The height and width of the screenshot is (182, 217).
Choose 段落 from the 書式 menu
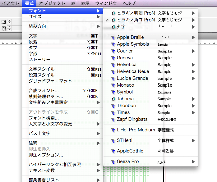[62, 42]
